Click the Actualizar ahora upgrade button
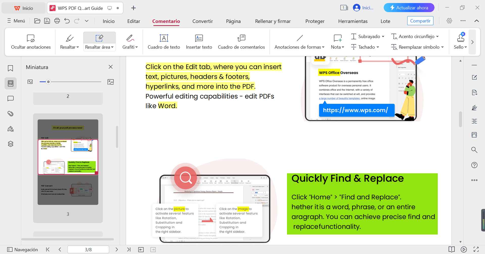The width and height of the screenshot is (485, 254). pos(409,8)
